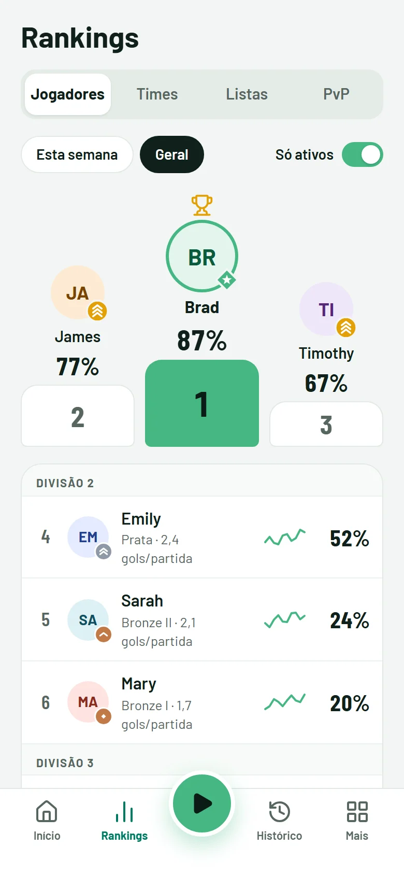This screenshot has width=404, height=875.
Task: Switch to the Listas tab
Action: coord(247,94)
